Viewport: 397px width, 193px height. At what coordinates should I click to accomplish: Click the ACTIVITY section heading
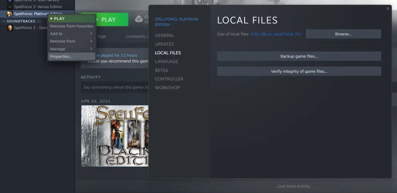point(90,77)
